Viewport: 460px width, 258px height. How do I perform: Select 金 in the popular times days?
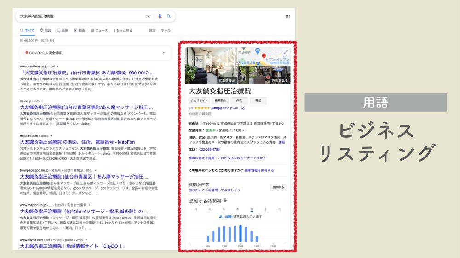pyautogui.click(x=252, y=209)
